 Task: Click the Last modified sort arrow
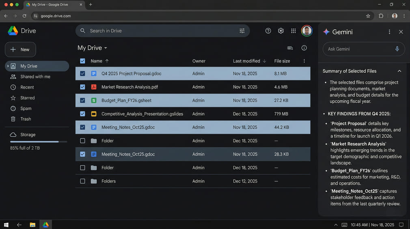tap(264, 61)
